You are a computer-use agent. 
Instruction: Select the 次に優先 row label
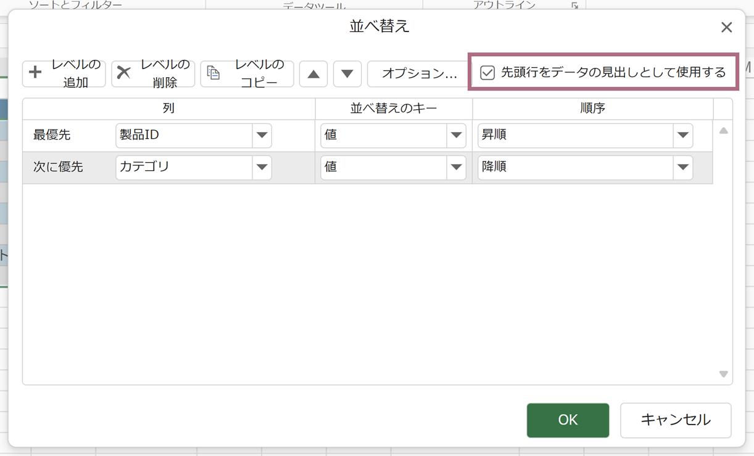click(58, 167)
